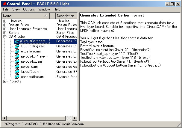Expand the User Language Programs node
182x128 pixels.
(4, 29)
